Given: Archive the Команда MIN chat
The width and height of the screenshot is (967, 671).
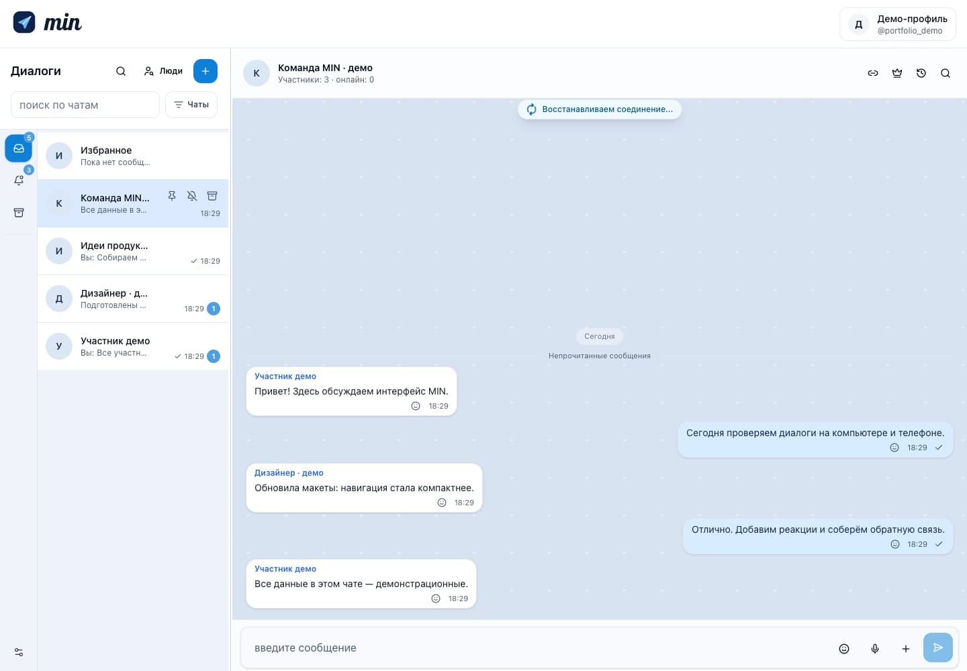Looking at the screenshot, I should [212, 196].
